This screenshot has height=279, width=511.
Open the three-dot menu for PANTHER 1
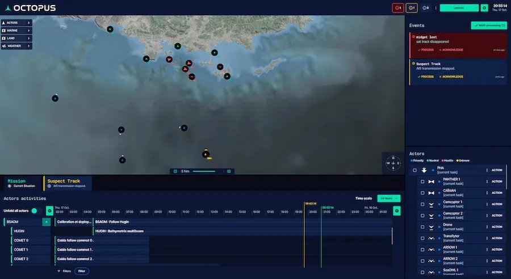click(x=487, y=181)
